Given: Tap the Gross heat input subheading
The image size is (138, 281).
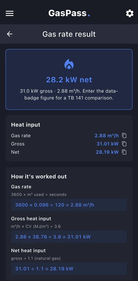Looking at the screenshot, I should tap(31, 219).
